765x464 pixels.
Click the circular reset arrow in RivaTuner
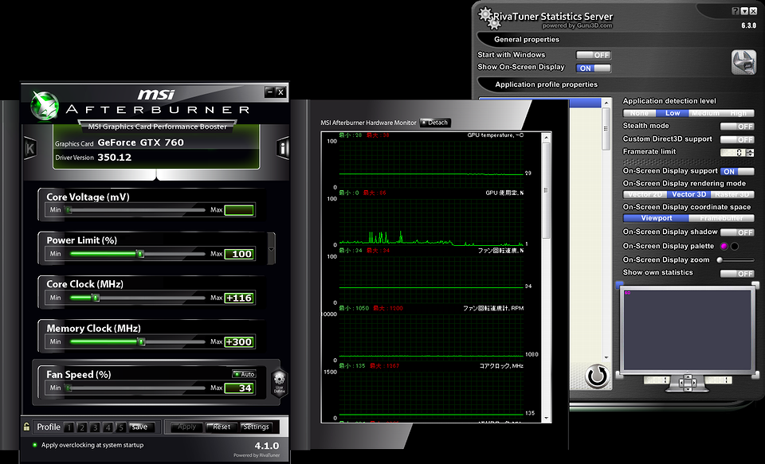pyautogui.click(x=597, y=376)
